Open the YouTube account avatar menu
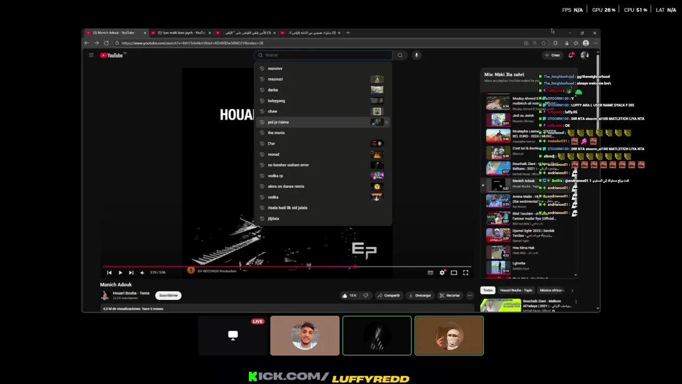The image size is (682, 384). point(584,55)
